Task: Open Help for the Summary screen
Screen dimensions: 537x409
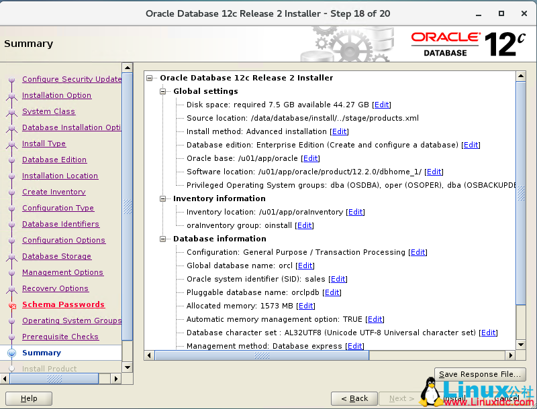Action: coord(28,398)
